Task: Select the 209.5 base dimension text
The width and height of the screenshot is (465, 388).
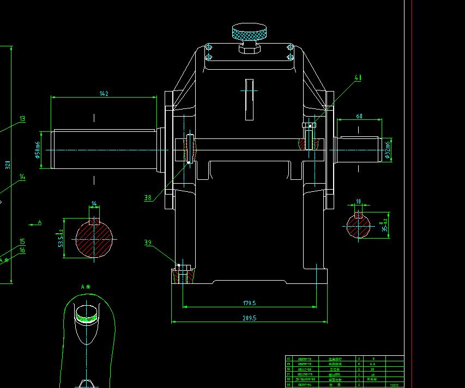Action: (x=249, y=318)
